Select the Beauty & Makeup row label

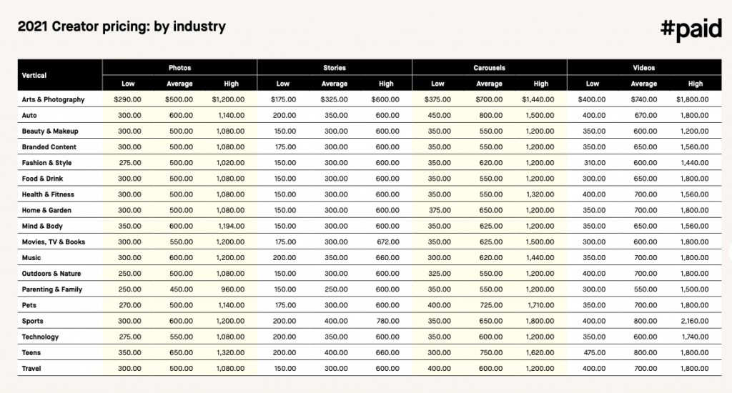tap(49, 131)
